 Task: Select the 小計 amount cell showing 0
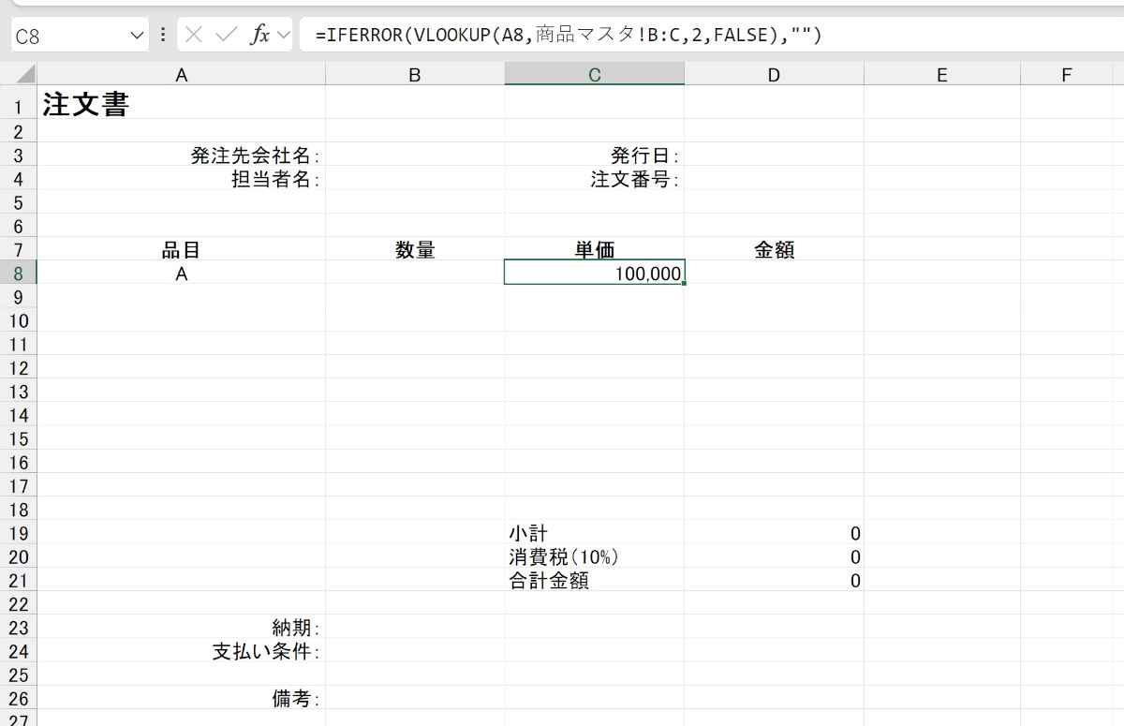[x=774, y=534]
